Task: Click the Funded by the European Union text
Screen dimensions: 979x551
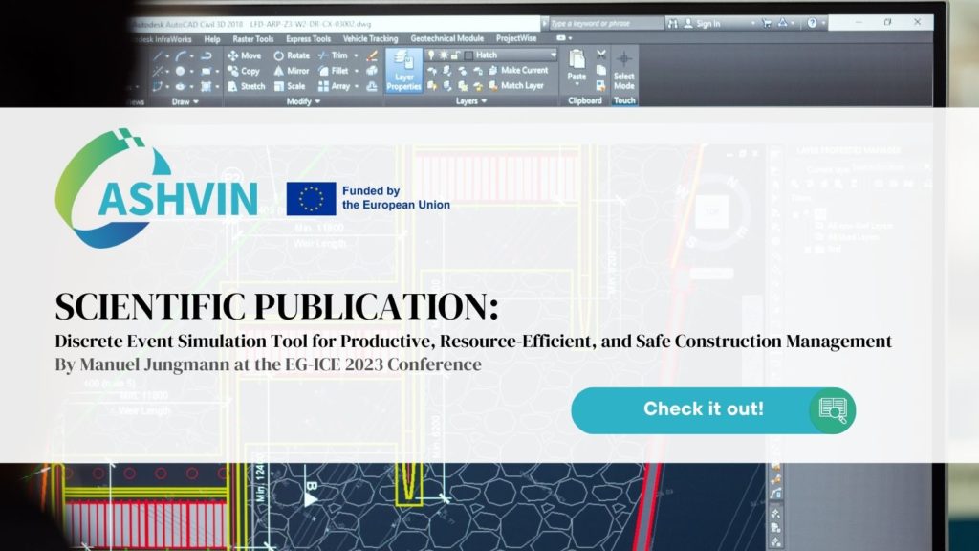Action: click(396, 198)
